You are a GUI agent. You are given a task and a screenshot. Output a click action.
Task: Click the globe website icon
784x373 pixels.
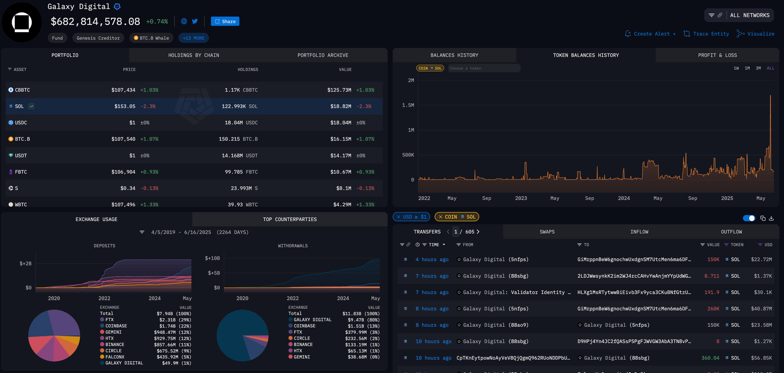(x=184, y=21)
